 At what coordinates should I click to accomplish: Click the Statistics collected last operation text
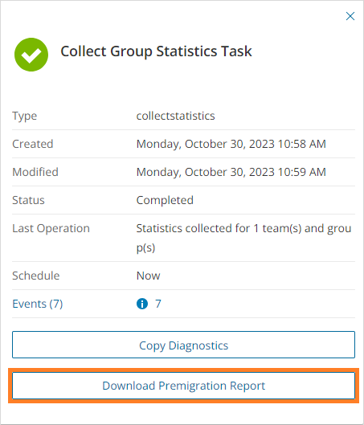click(244, 238)
